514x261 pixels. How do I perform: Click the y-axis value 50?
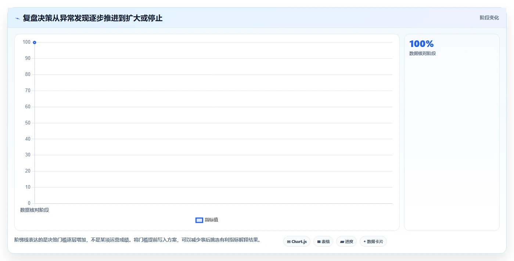pyautogui.click(x=28, y=123)
